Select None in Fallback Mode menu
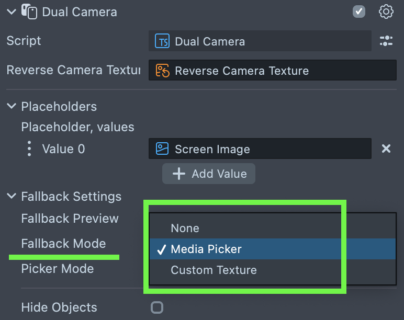Image resolution: width=404 pixels, height=320 pixels. pyautogui.click(x=185, y=228)
